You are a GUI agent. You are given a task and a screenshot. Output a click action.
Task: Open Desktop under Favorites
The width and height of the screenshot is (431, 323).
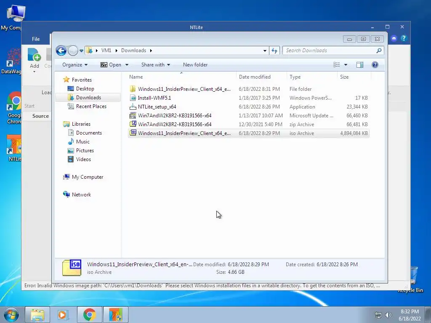[85, 88]
